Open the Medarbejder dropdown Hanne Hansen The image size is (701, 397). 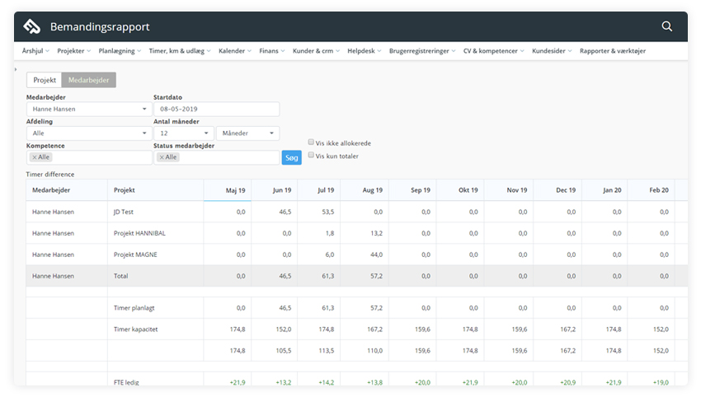click(89, 109)
